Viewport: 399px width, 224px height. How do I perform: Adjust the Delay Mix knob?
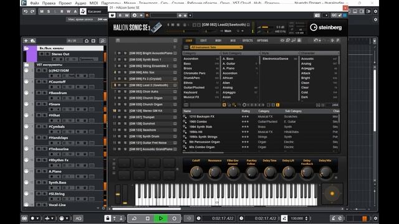[x=325, y=172]
